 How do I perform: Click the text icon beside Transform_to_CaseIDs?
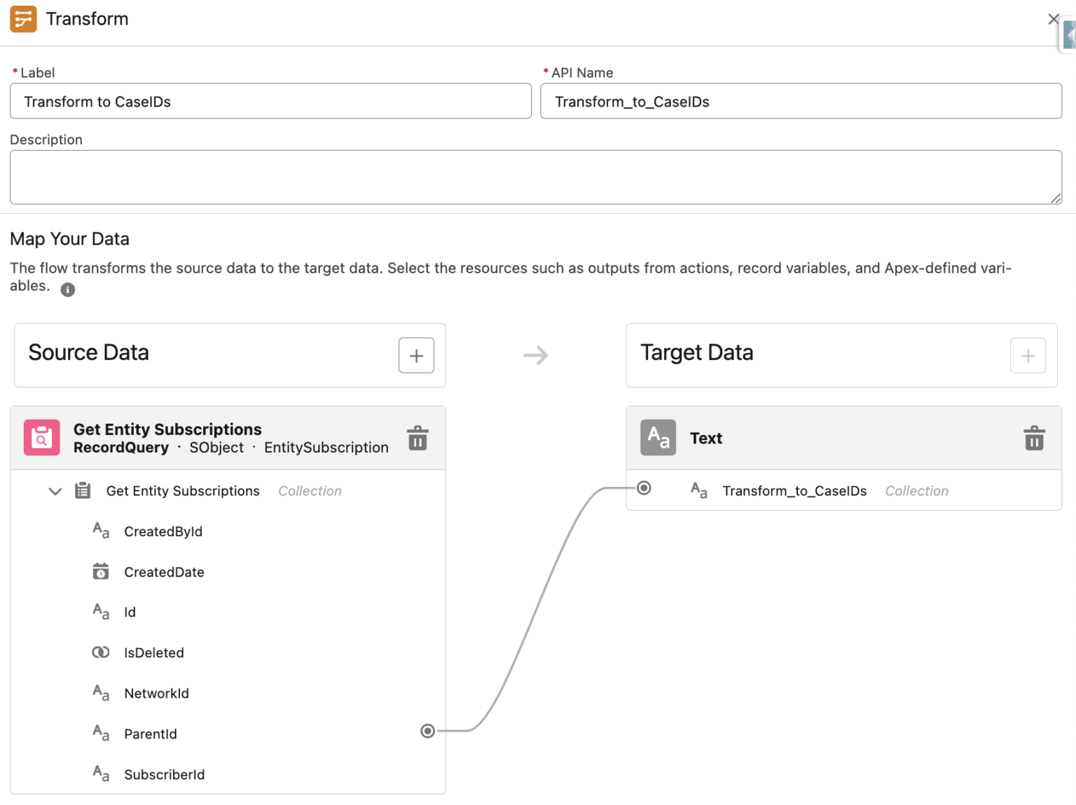(698, 490)
